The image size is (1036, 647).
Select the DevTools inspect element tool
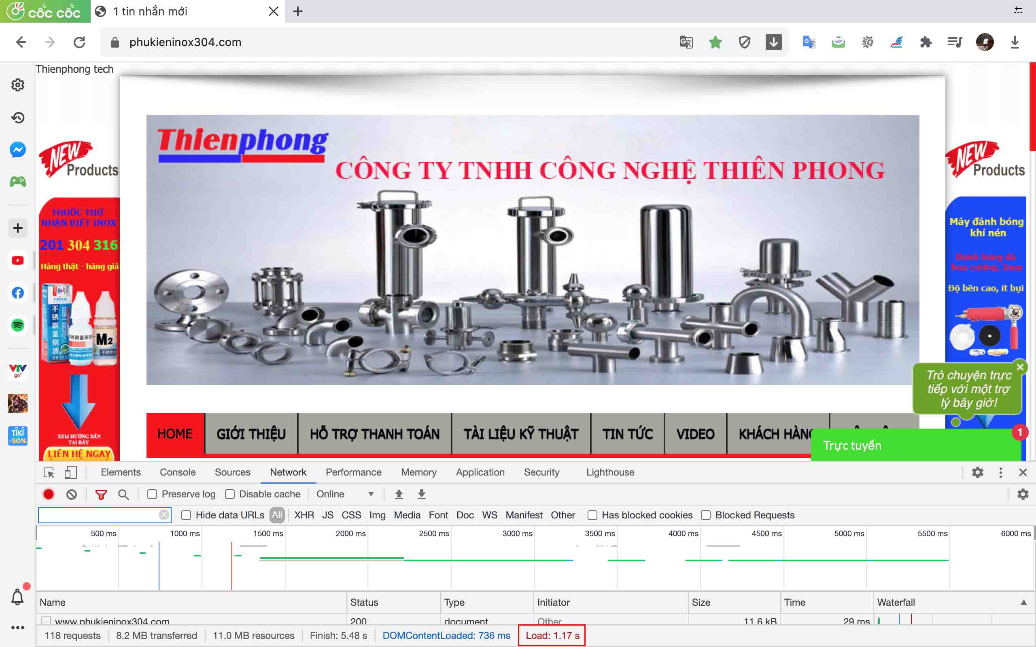[x=49, y=472]
